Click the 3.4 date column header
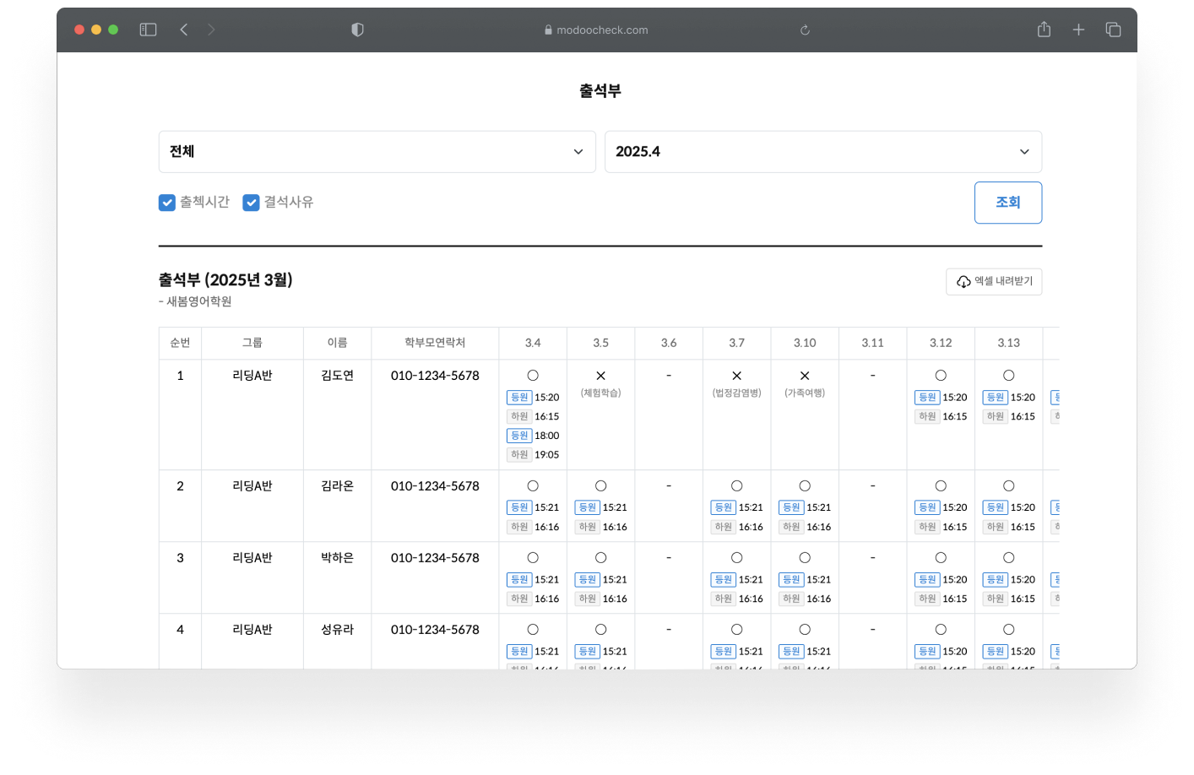 point(533,343)
